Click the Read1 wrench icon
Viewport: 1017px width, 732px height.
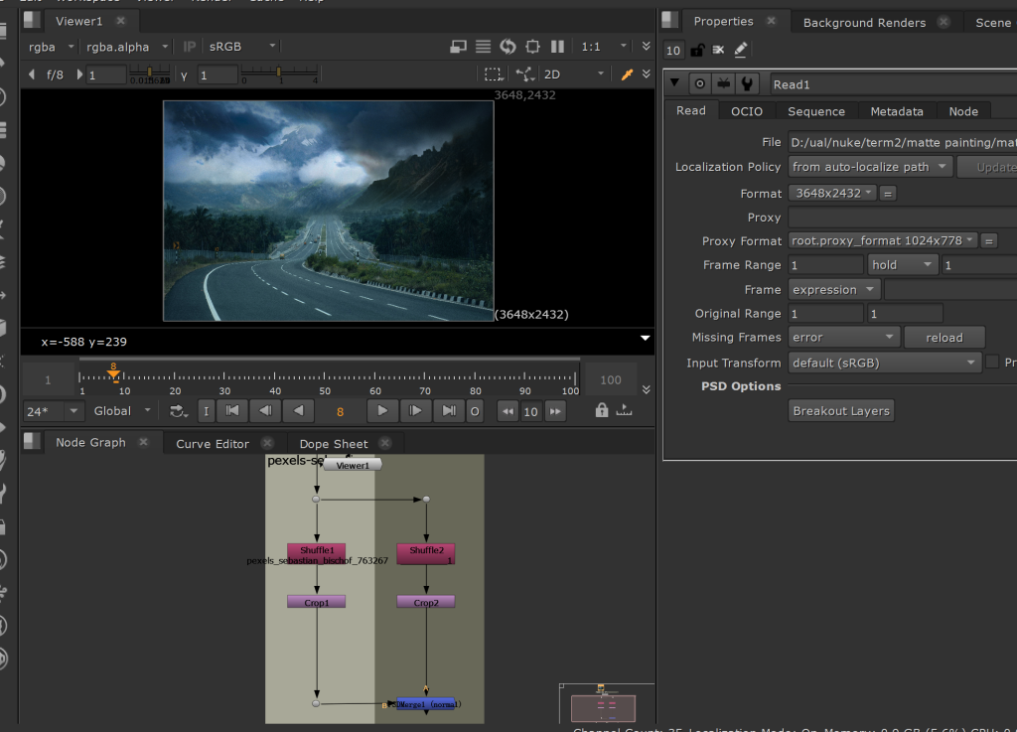click(x=747, y=83)
